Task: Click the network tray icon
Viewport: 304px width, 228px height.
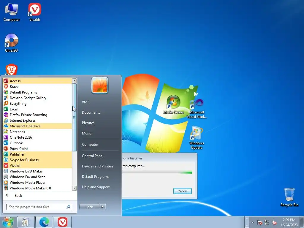Action: pyautogui.click(x=267, y=222)
